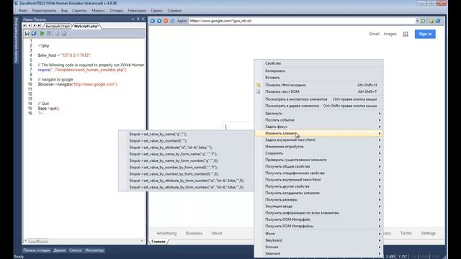
Task: Open the Settings footer link
Action: coord(428,233)
